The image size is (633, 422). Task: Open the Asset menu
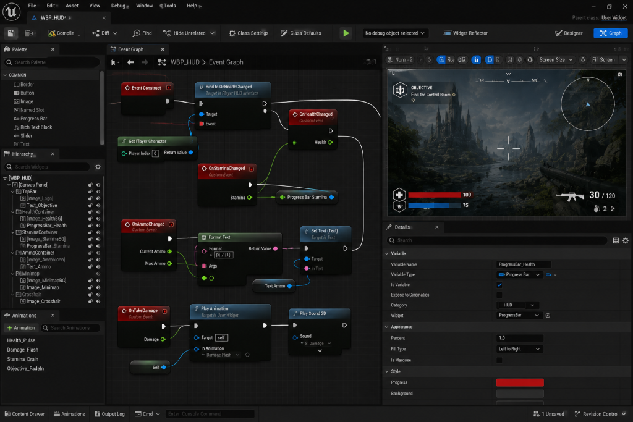[x=72, y=6]
